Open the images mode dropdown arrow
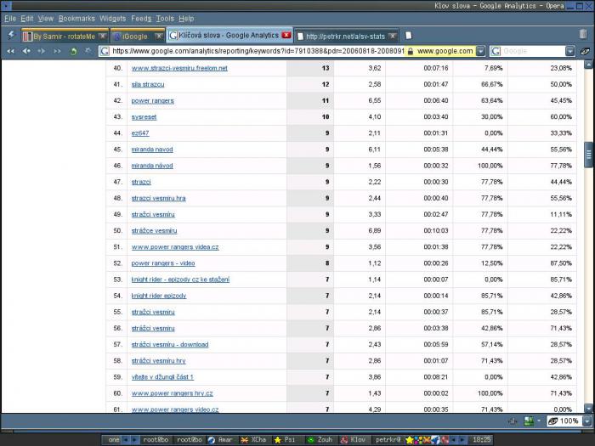 [x=538, y=421]
